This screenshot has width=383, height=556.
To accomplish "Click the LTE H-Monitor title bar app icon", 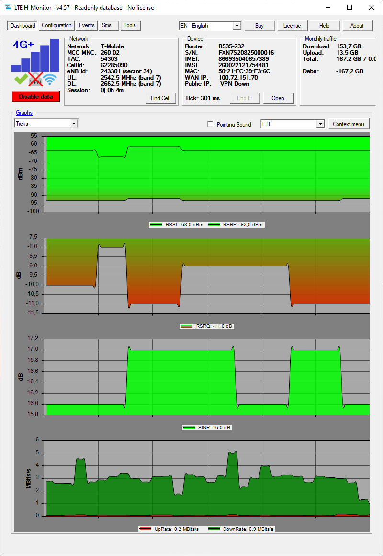I will click(8, 7).
